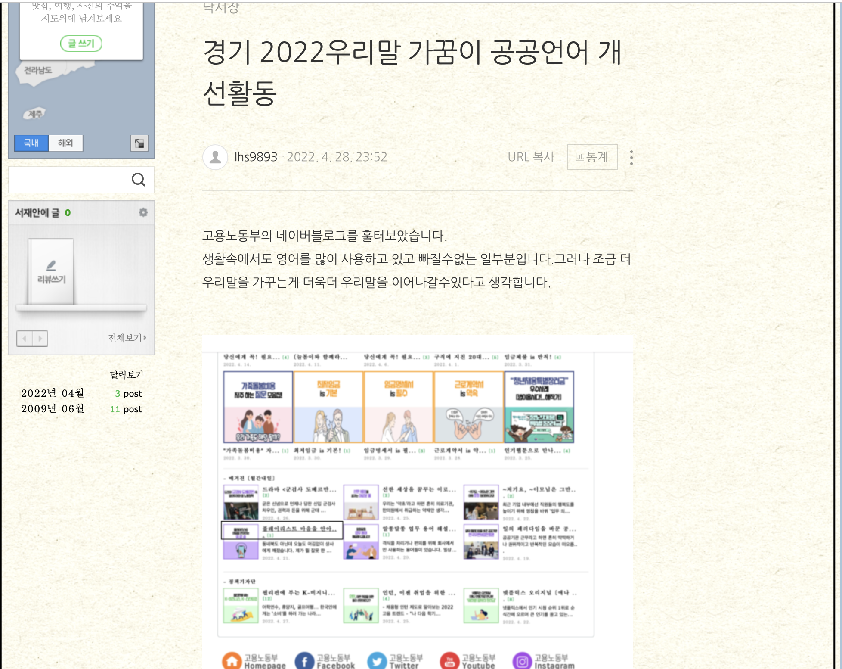Open the bookshelf widget settings gear
The image size is (842, 669).
(x=143, y=212)
